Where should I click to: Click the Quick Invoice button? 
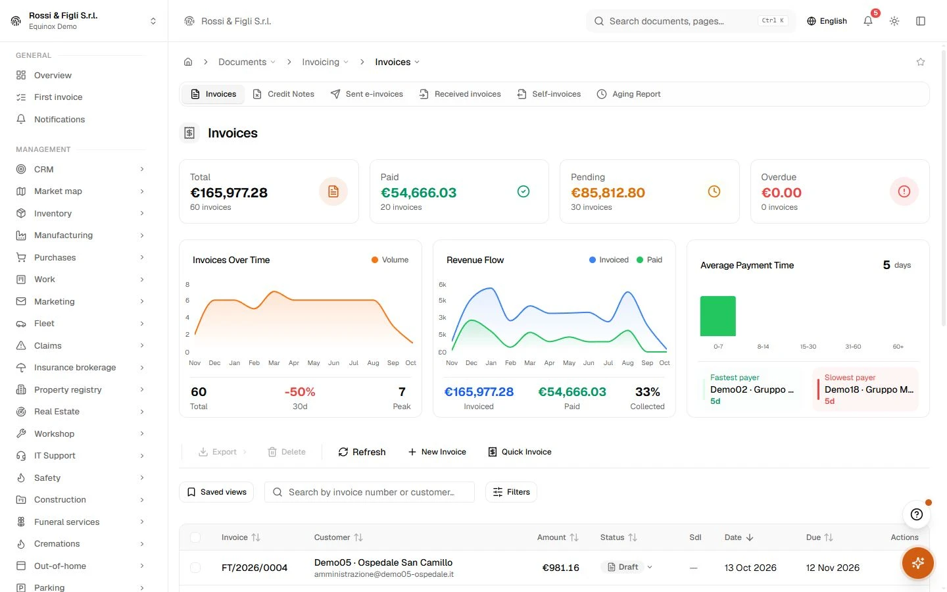pyautogui.click(x=520, y=452)
